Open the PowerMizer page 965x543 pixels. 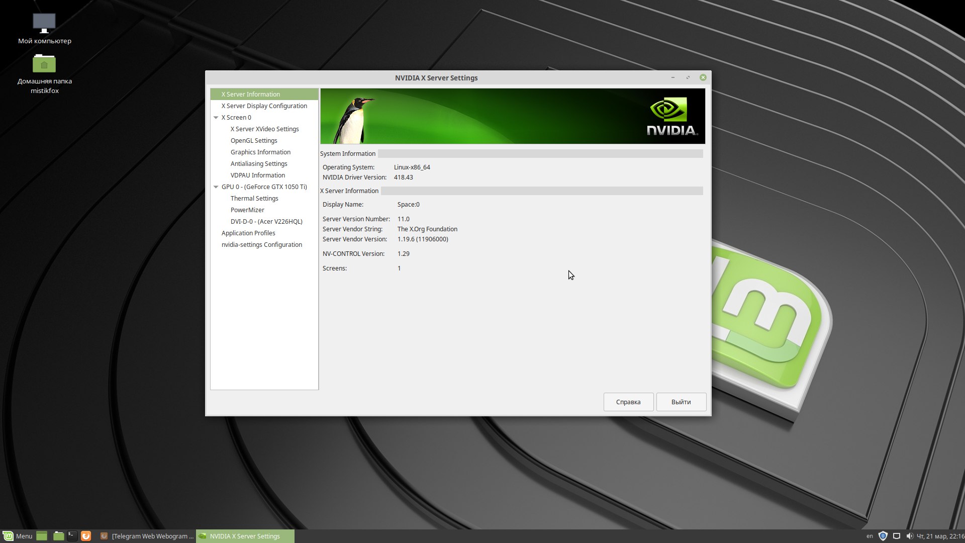(x=264, y=210)
